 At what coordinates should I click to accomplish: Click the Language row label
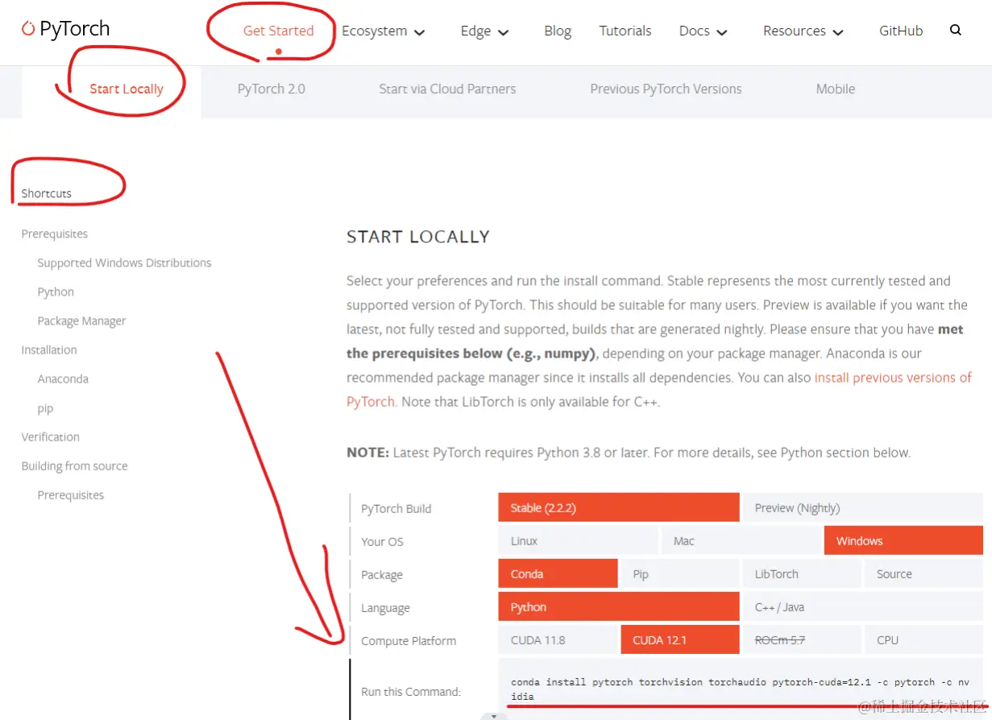[385, 608]
